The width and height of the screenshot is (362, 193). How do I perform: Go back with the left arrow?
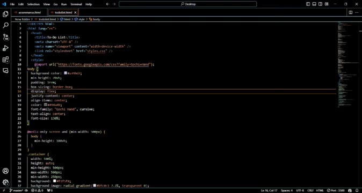point(108,4)
